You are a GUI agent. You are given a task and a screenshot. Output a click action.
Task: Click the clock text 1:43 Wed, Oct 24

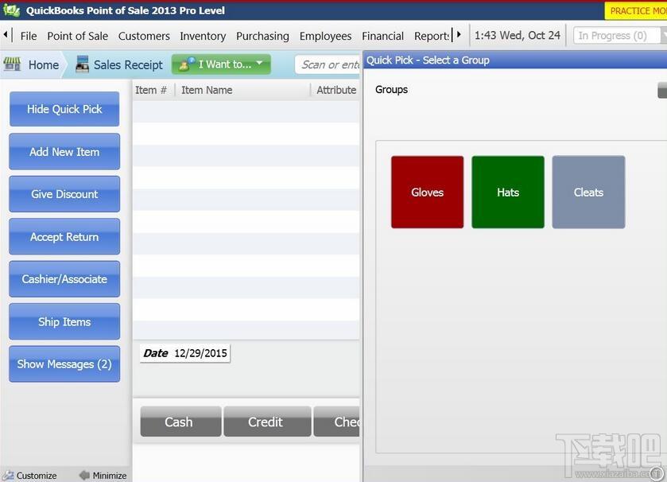[x=518, y=35]
